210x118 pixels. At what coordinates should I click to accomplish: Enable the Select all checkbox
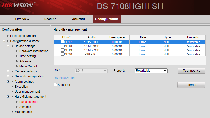(55, 85)
